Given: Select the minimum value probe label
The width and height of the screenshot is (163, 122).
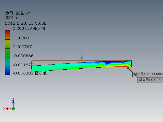Looking at the screenshot, I should pos(148,74).
